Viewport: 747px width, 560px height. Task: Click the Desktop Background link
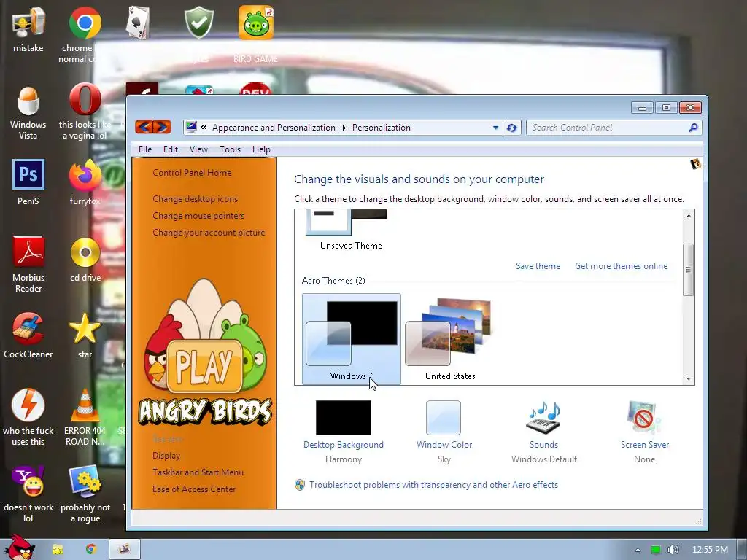click(344, 444)
